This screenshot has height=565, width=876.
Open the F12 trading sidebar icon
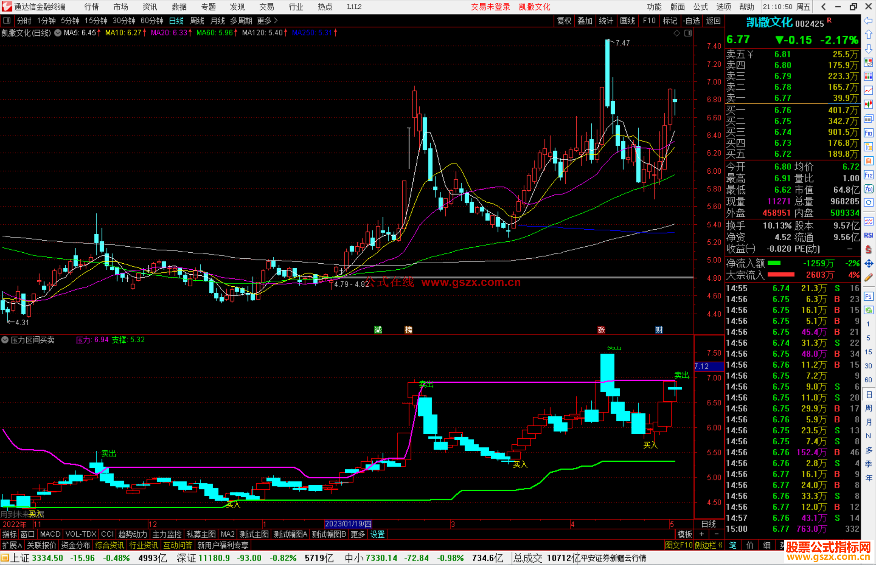pyautogui.click(x=868, y=175)
